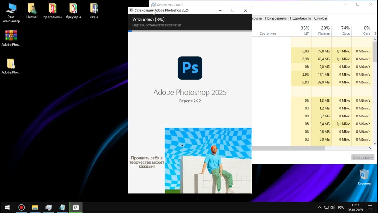Screen dimensions: 378x213
Task: Click the Установка (3%) heading
Action: coord(148,20)
